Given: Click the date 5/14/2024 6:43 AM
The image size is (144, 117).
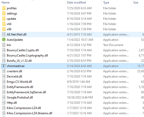Looking at the screenshot, I should click(79, 66).
